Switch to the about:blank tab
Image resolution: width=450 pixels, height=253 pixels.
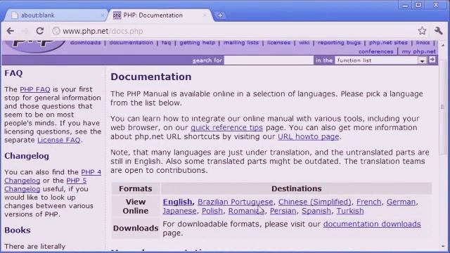tap(55, 15)
